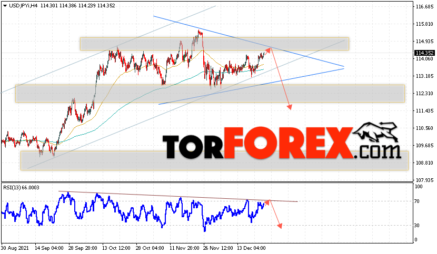Click the 108.810 price scale value
The height and width of the screenshot is (254, 437).
[x=424, y=163]
